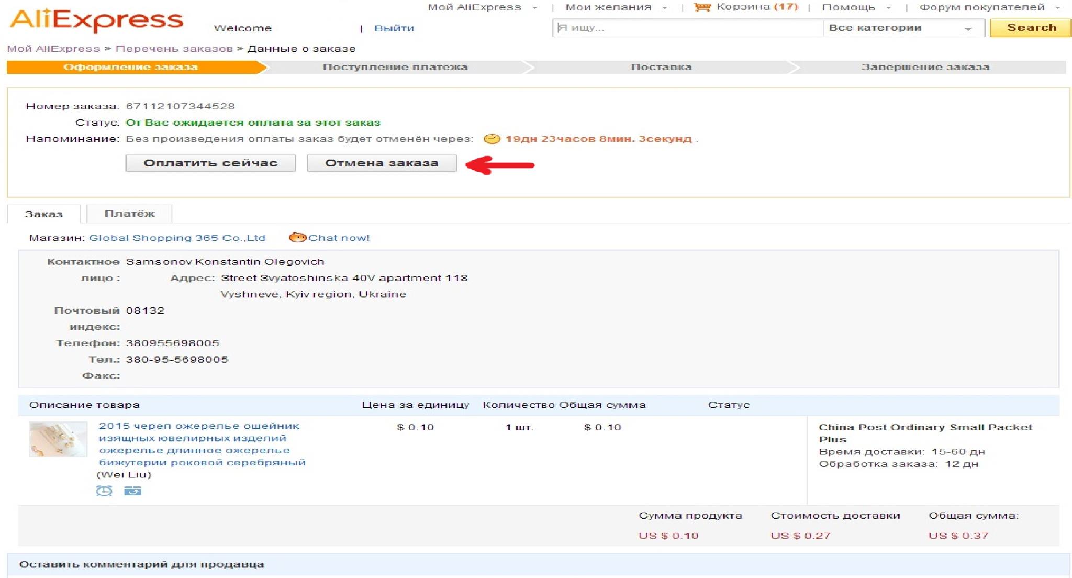Click the Поставка progress step
The height and width of the screenshot is (578, 1072).
point(661,67)
